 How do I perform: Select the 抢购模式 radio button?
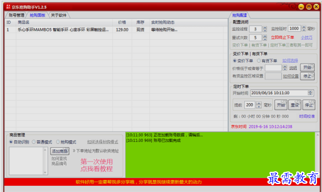pos(58,142)
